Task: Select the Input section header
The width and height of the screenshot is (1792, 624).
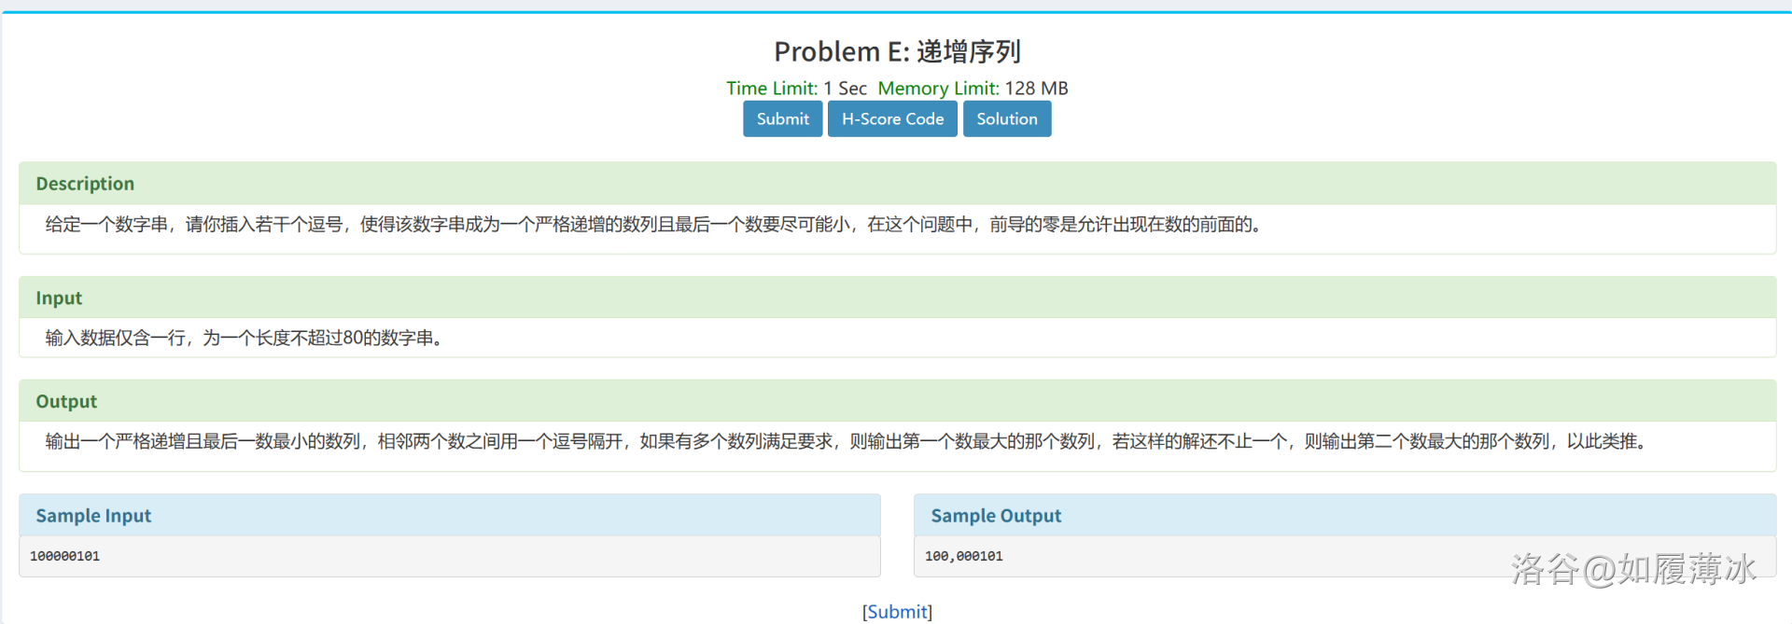Action: pos(59,298)
